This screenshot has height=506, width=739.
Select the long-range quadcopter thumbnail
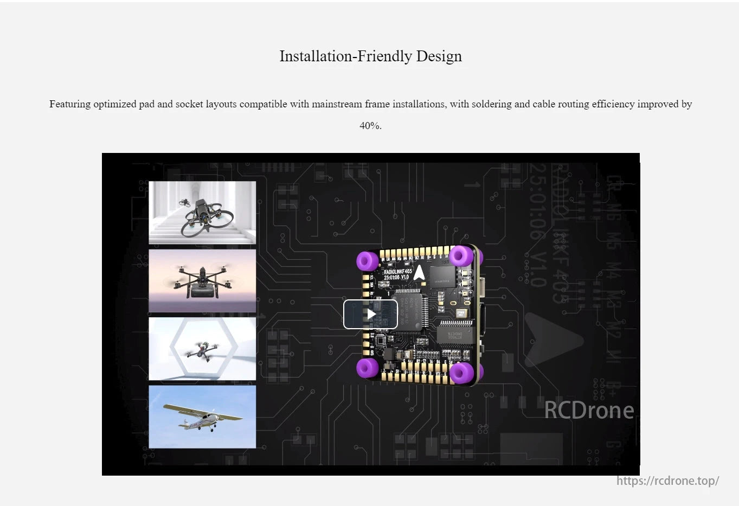[x=203, y=280]
